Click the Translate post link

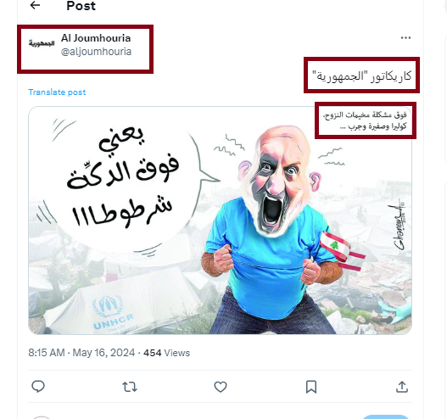click(57, 92)
